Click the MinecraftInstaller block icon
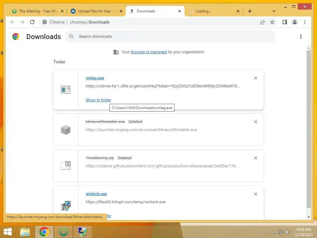 pyautogui.click(x=66, y=130)
